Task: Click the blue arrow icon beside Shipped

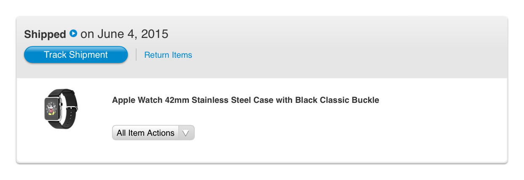Action: pos(73,33)
